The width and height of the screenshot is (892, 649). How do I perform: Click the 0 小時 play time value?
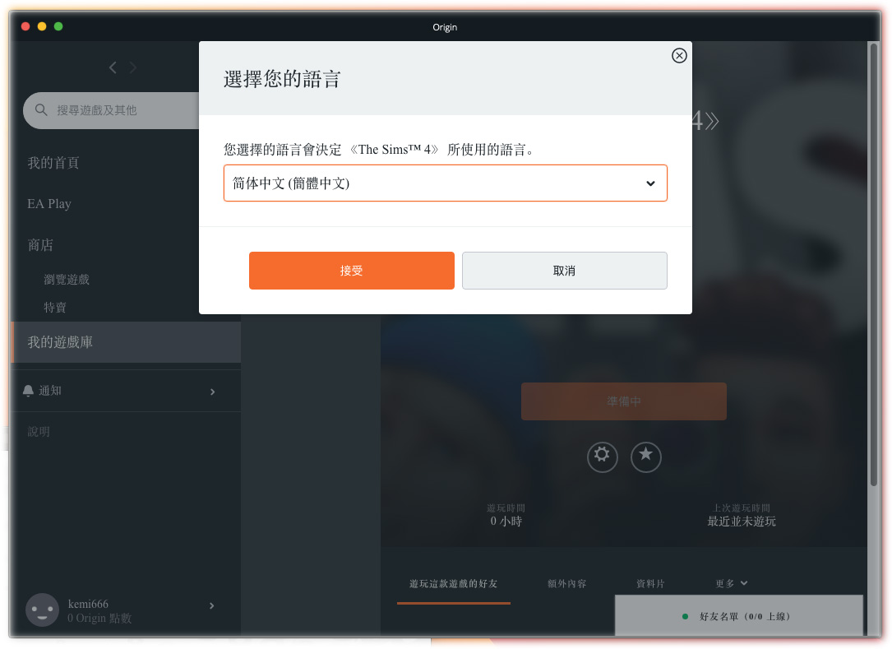click(506, 522)
